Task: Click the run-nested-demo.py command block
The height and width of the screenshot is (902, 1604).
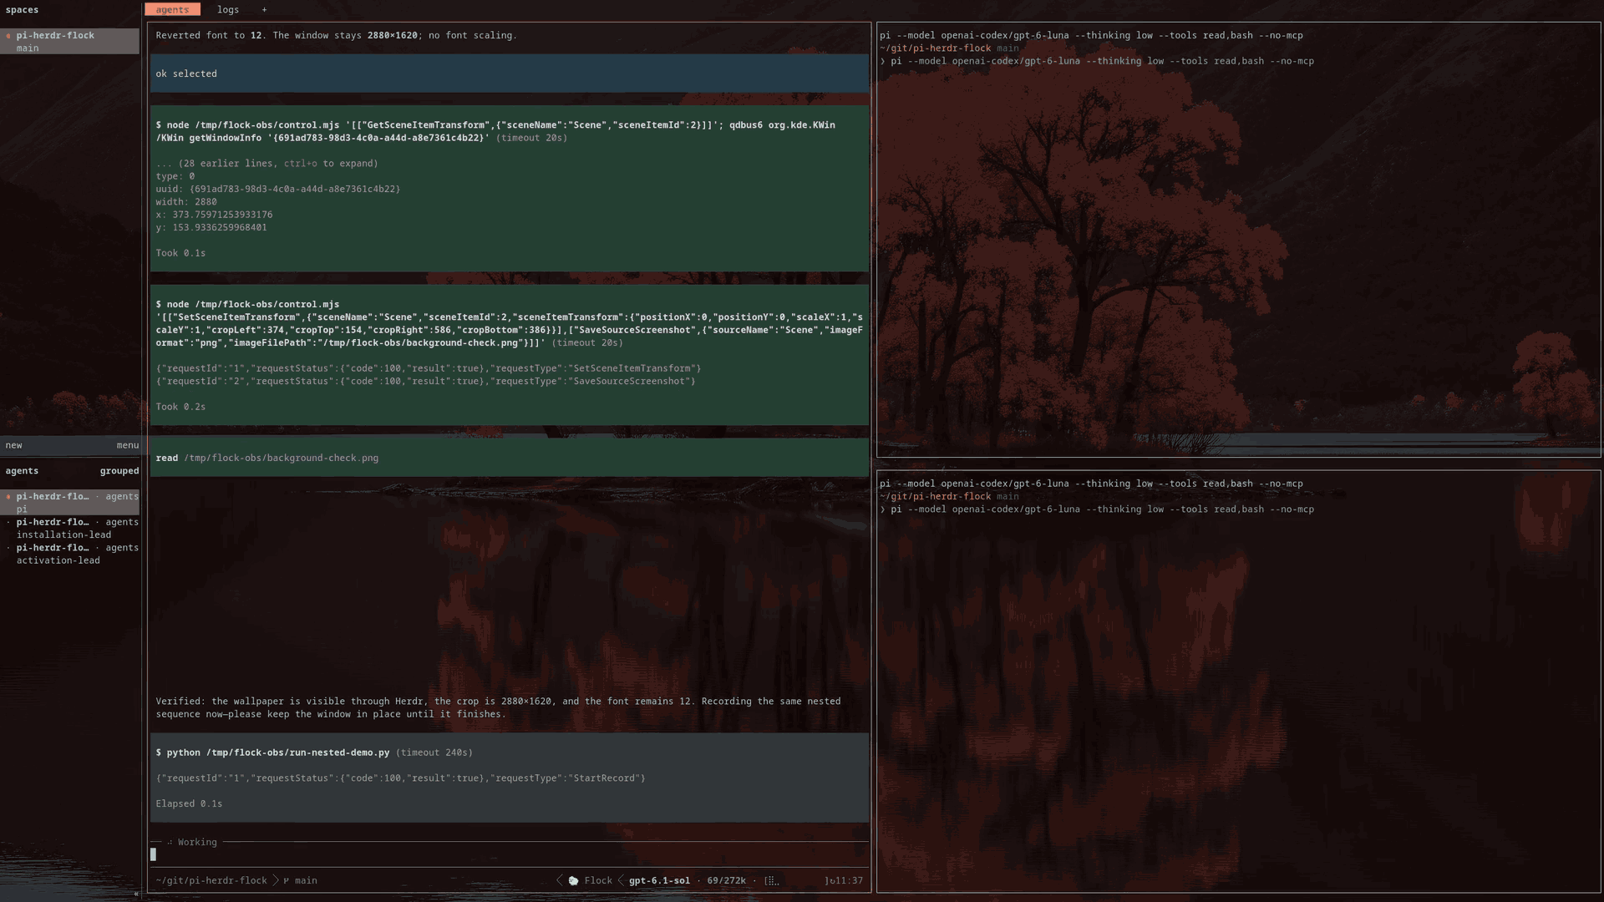Action: tap(510, 778)
